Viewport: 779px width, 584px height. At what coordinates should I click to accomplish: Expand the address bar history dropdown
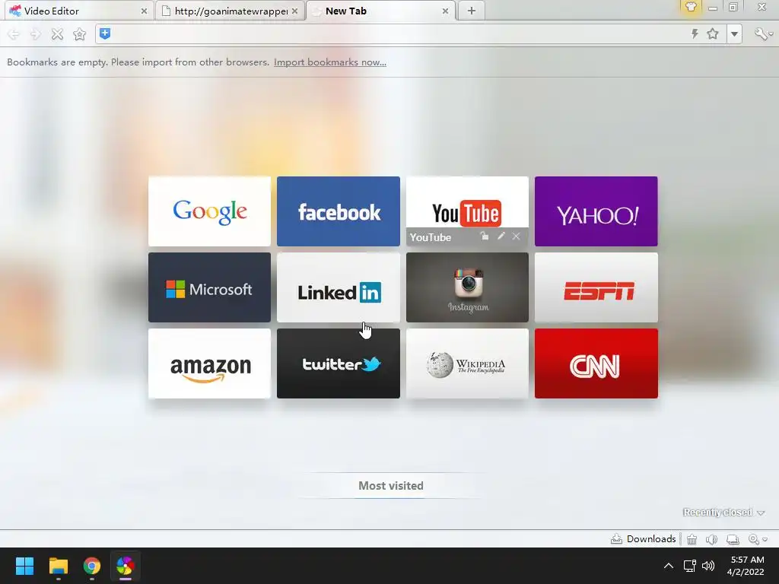pyautogui.click(x=734, y=34)
